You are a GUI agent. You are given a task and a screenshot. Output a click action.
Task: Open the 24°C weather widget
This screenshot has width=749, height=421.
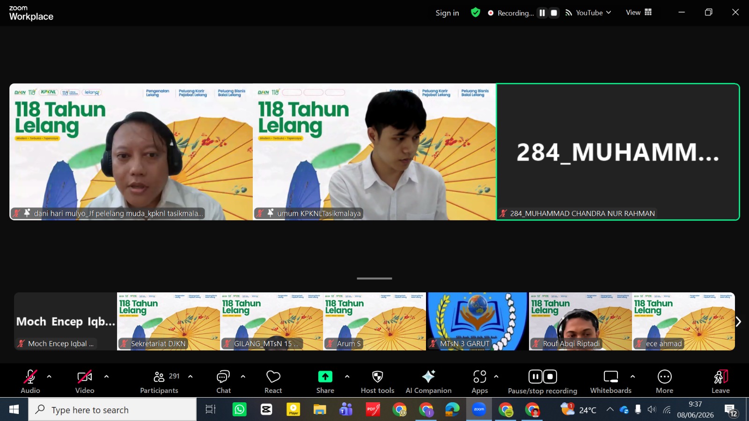579,410
